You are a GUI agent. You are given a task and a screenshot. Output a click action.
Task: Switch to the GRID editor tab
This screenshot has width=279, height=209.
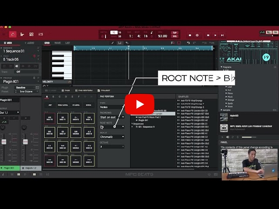(x=47, y=43)
